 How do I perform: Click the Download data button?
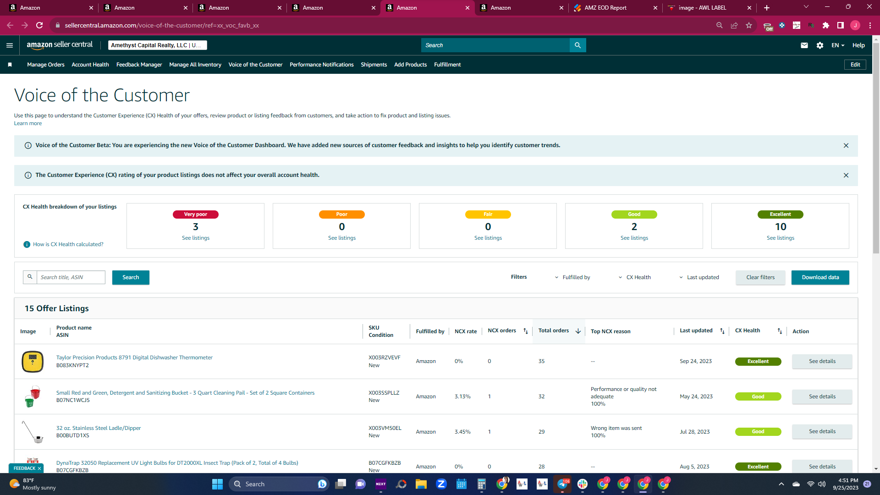click(820, 278)
